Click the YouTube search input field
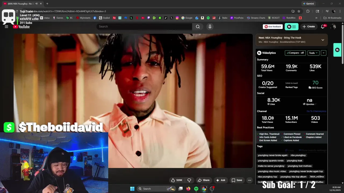The width and height of the screenshot is (344, 193). coord(144,27)
